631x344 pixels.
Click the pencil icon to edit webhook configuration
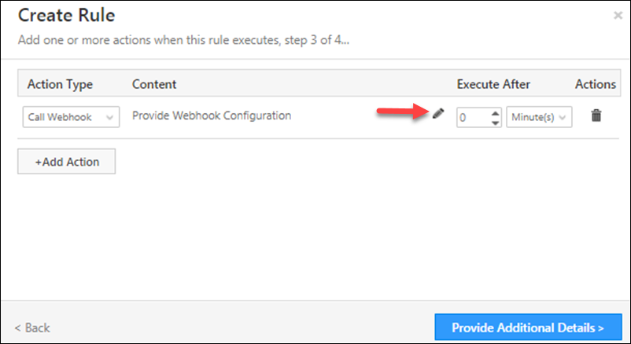(438, 115)
